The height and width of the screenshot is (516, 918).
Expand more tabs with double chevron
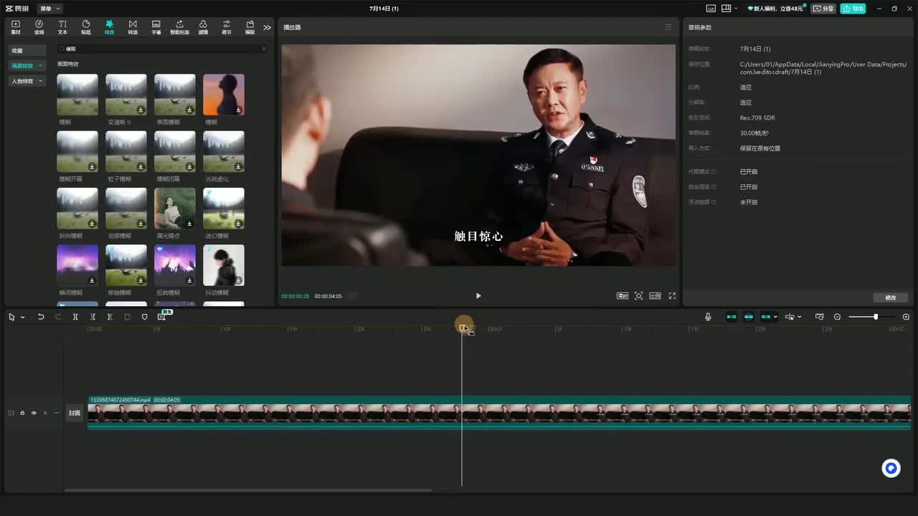(267, 27)
